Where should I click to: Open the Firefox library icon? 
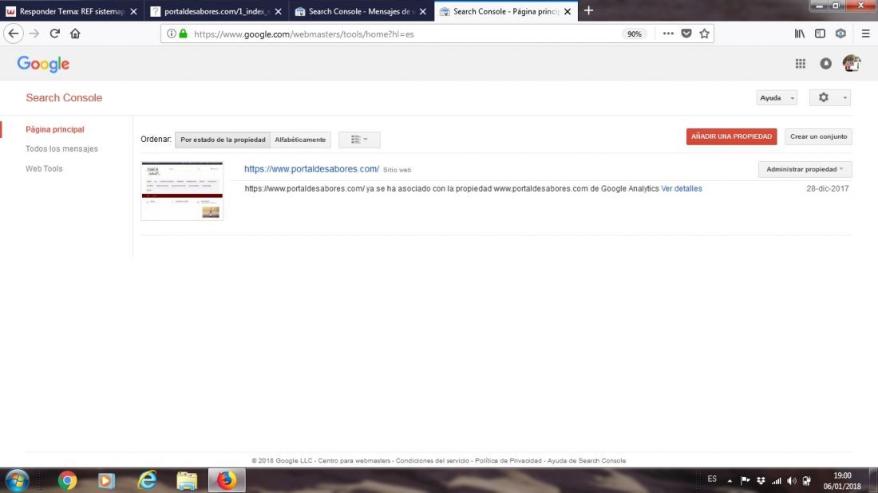(800, 34)
